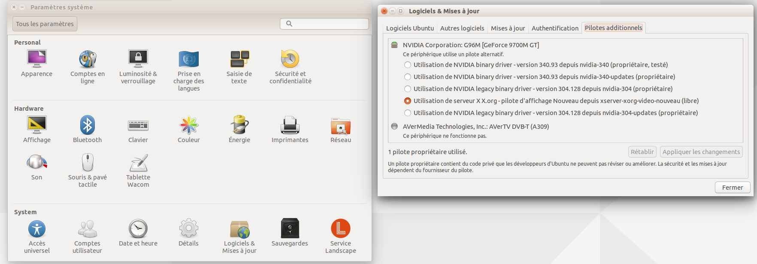Switch to Autres logiciels tab
757x264 pixels.
tap(462, 28)
